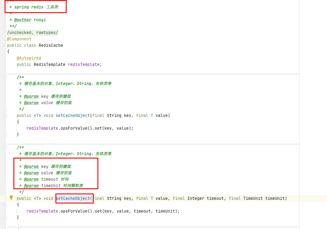Click highlighted setCacheObject in four-parameter signature
This screenshot has height=229, width=327.
coord(72,198)
